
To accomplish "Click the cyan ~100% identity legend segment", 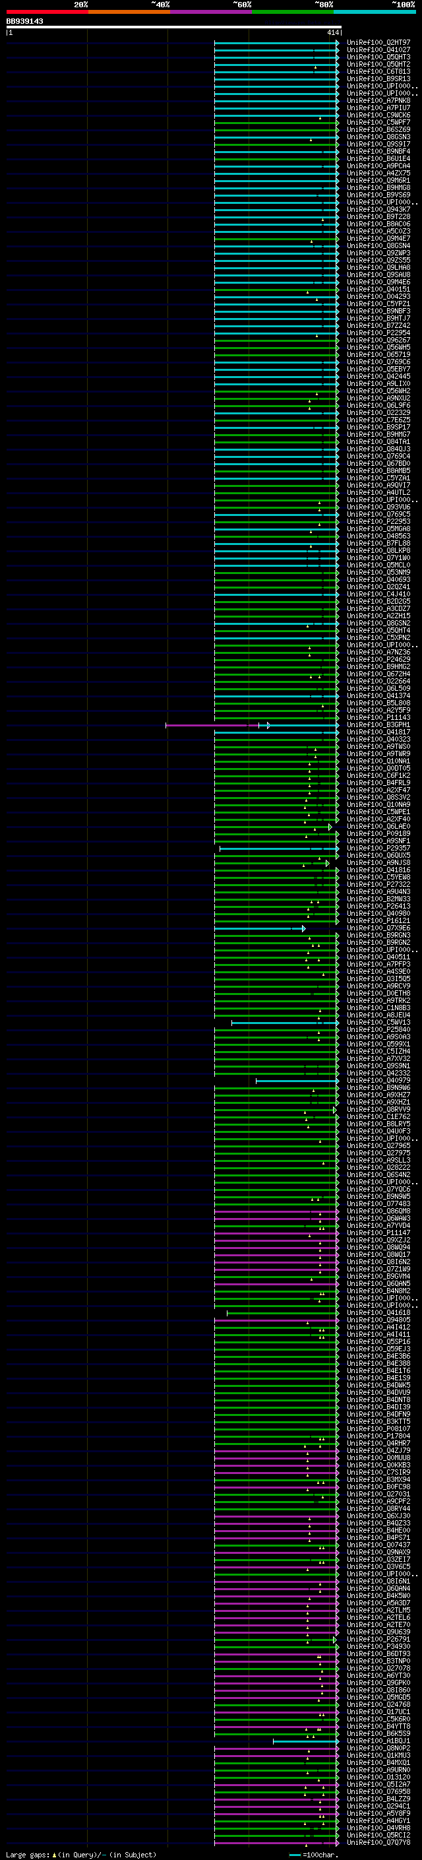I will 375,12.
